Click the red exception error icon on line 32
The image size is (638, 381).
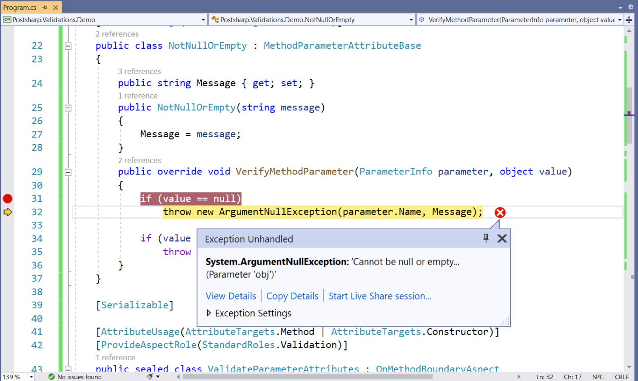[x=500, y=212]
